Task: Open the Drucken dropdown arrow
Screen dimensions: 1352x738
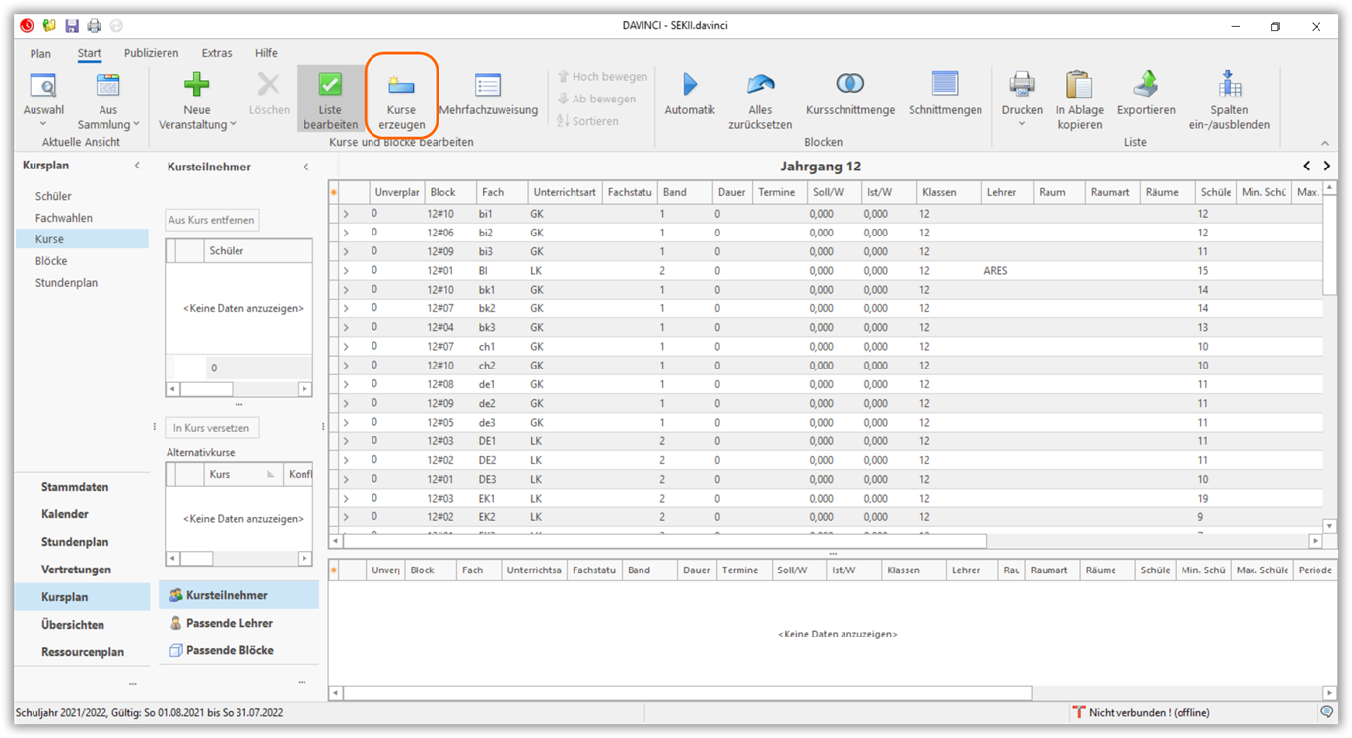Action: [x=1021, y=125]
